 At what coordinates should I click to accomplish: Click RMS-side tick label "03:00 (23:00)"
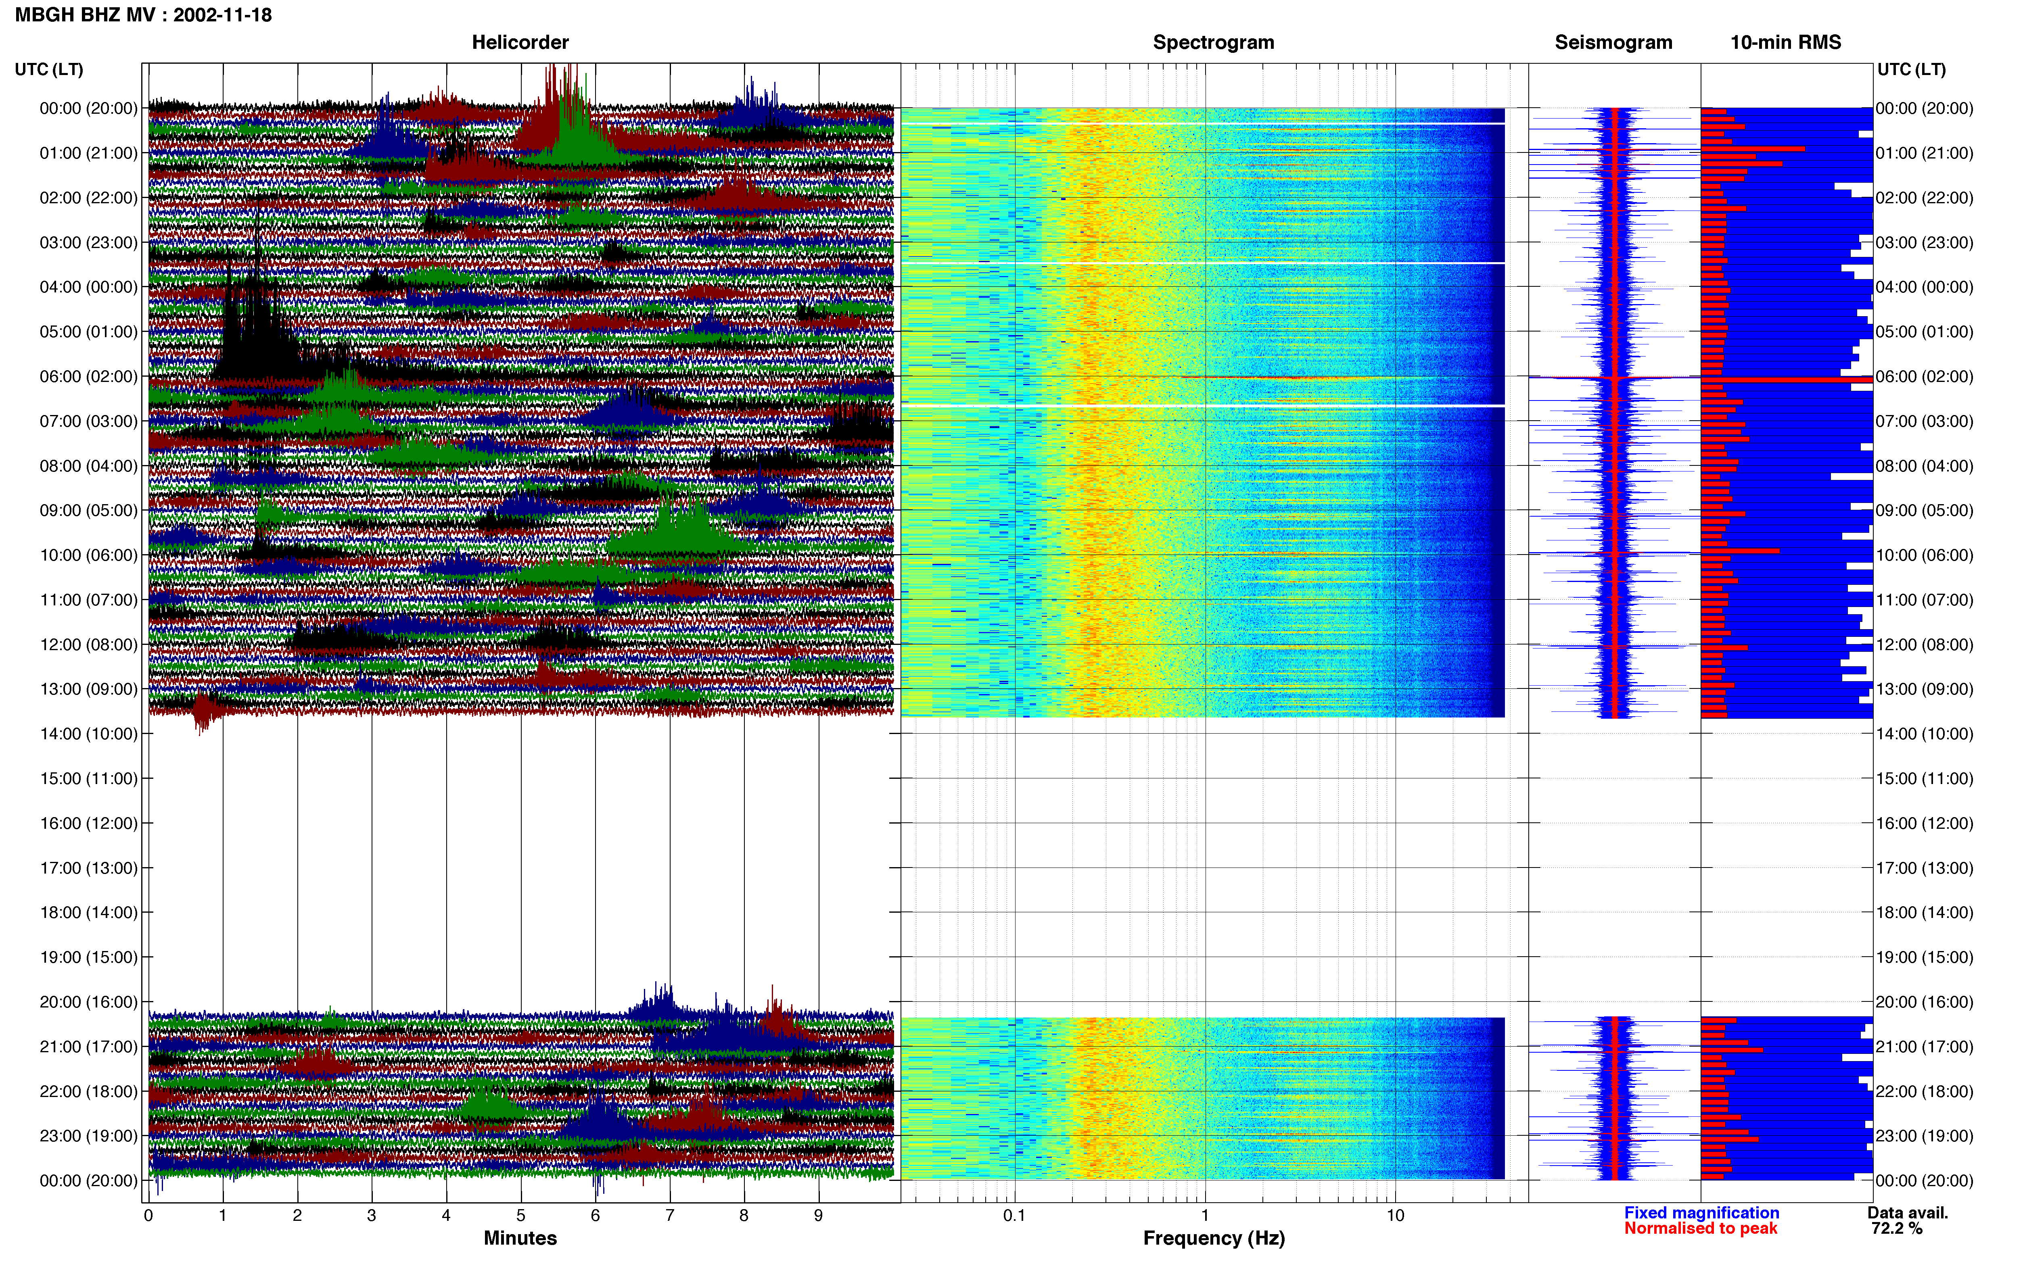pos(1925,243)
